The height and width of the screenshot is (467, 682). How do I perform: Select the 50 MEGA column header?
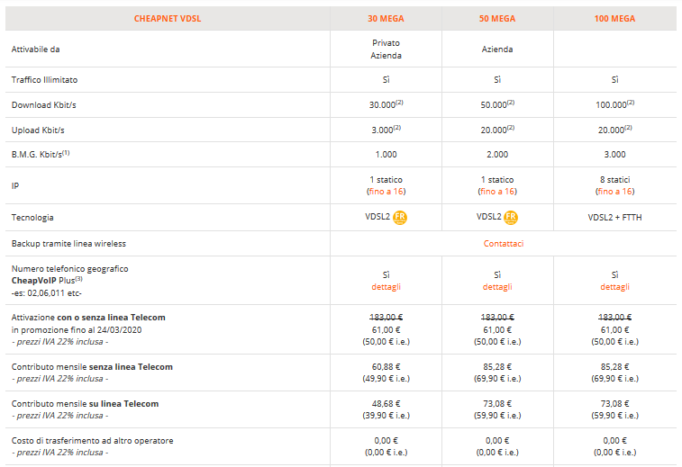497,19
